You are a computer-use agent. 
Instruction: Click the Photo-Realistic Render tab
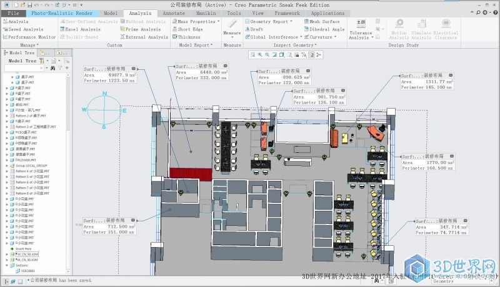click(x=61, y=13)
